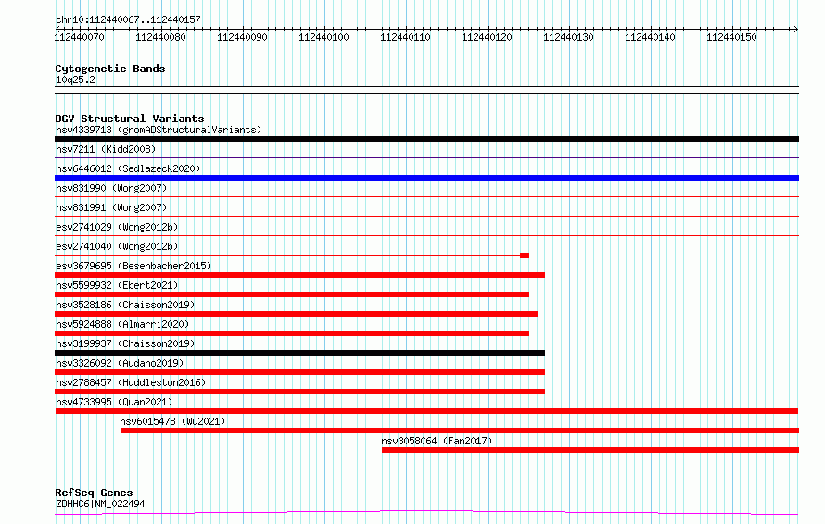Select the red bar of nsv2788457
The height and width of the screenshot is (524, 825).
300,392
